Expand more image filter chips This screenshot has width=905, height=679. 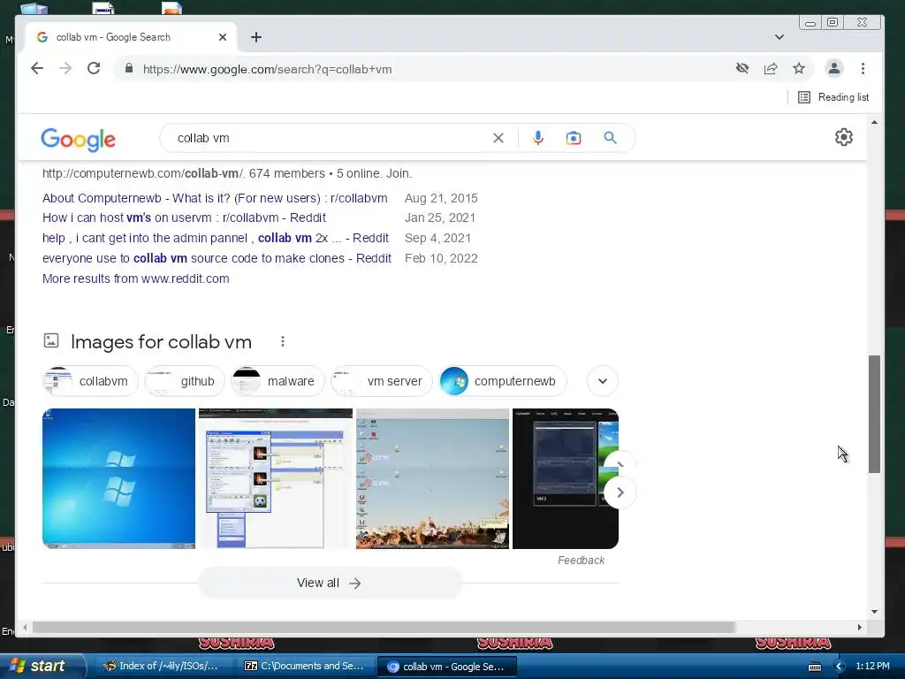603,381
